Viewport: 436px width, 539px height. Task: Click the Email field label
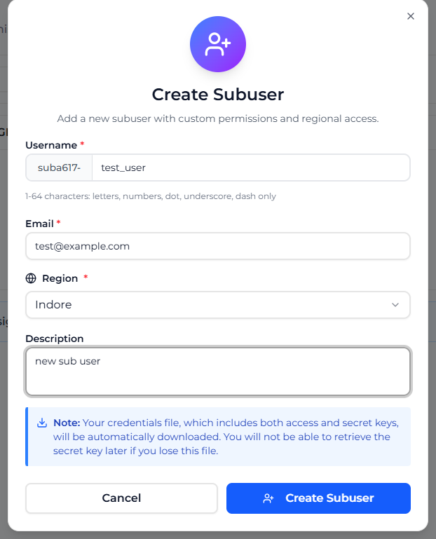[x=39, y=224]
